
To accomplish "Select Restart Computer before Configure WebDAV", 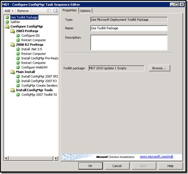I will pyautogui.click(x=33, y=63).
